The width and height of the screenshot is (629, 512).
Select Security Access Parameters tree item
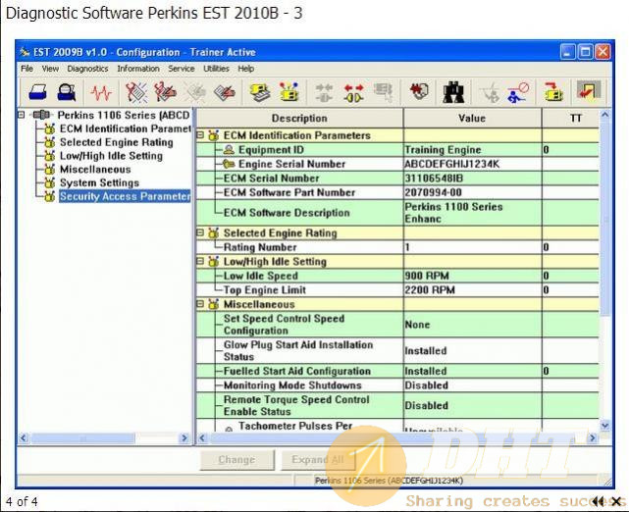tap(125, 196)
